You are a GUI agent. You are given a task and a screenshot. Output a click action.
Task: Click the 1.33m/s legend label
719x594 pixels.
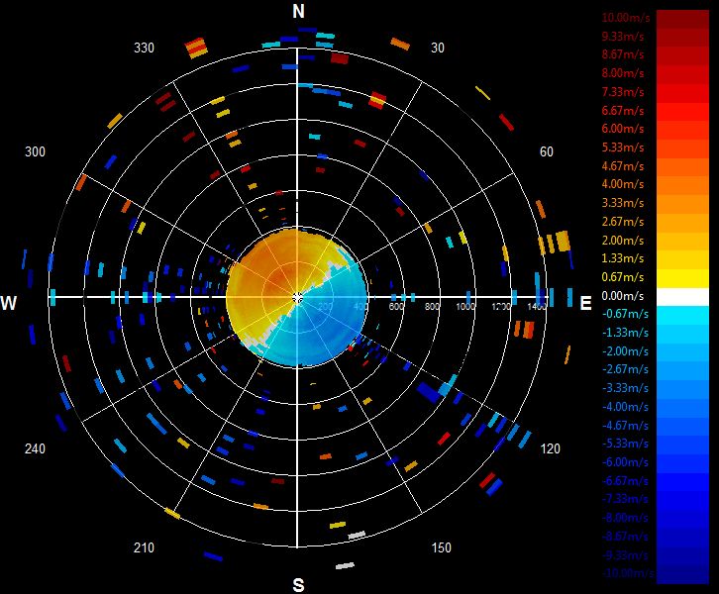click(623, 258)
